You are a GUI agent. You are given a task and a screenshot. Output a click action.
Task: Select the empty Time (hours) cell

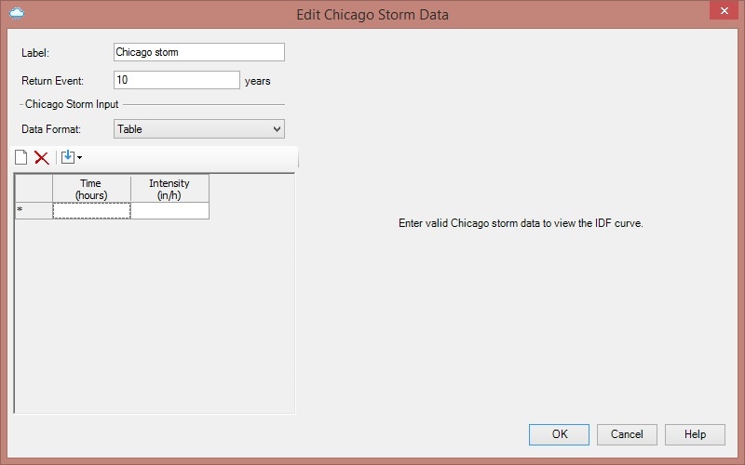click(91, 211)
